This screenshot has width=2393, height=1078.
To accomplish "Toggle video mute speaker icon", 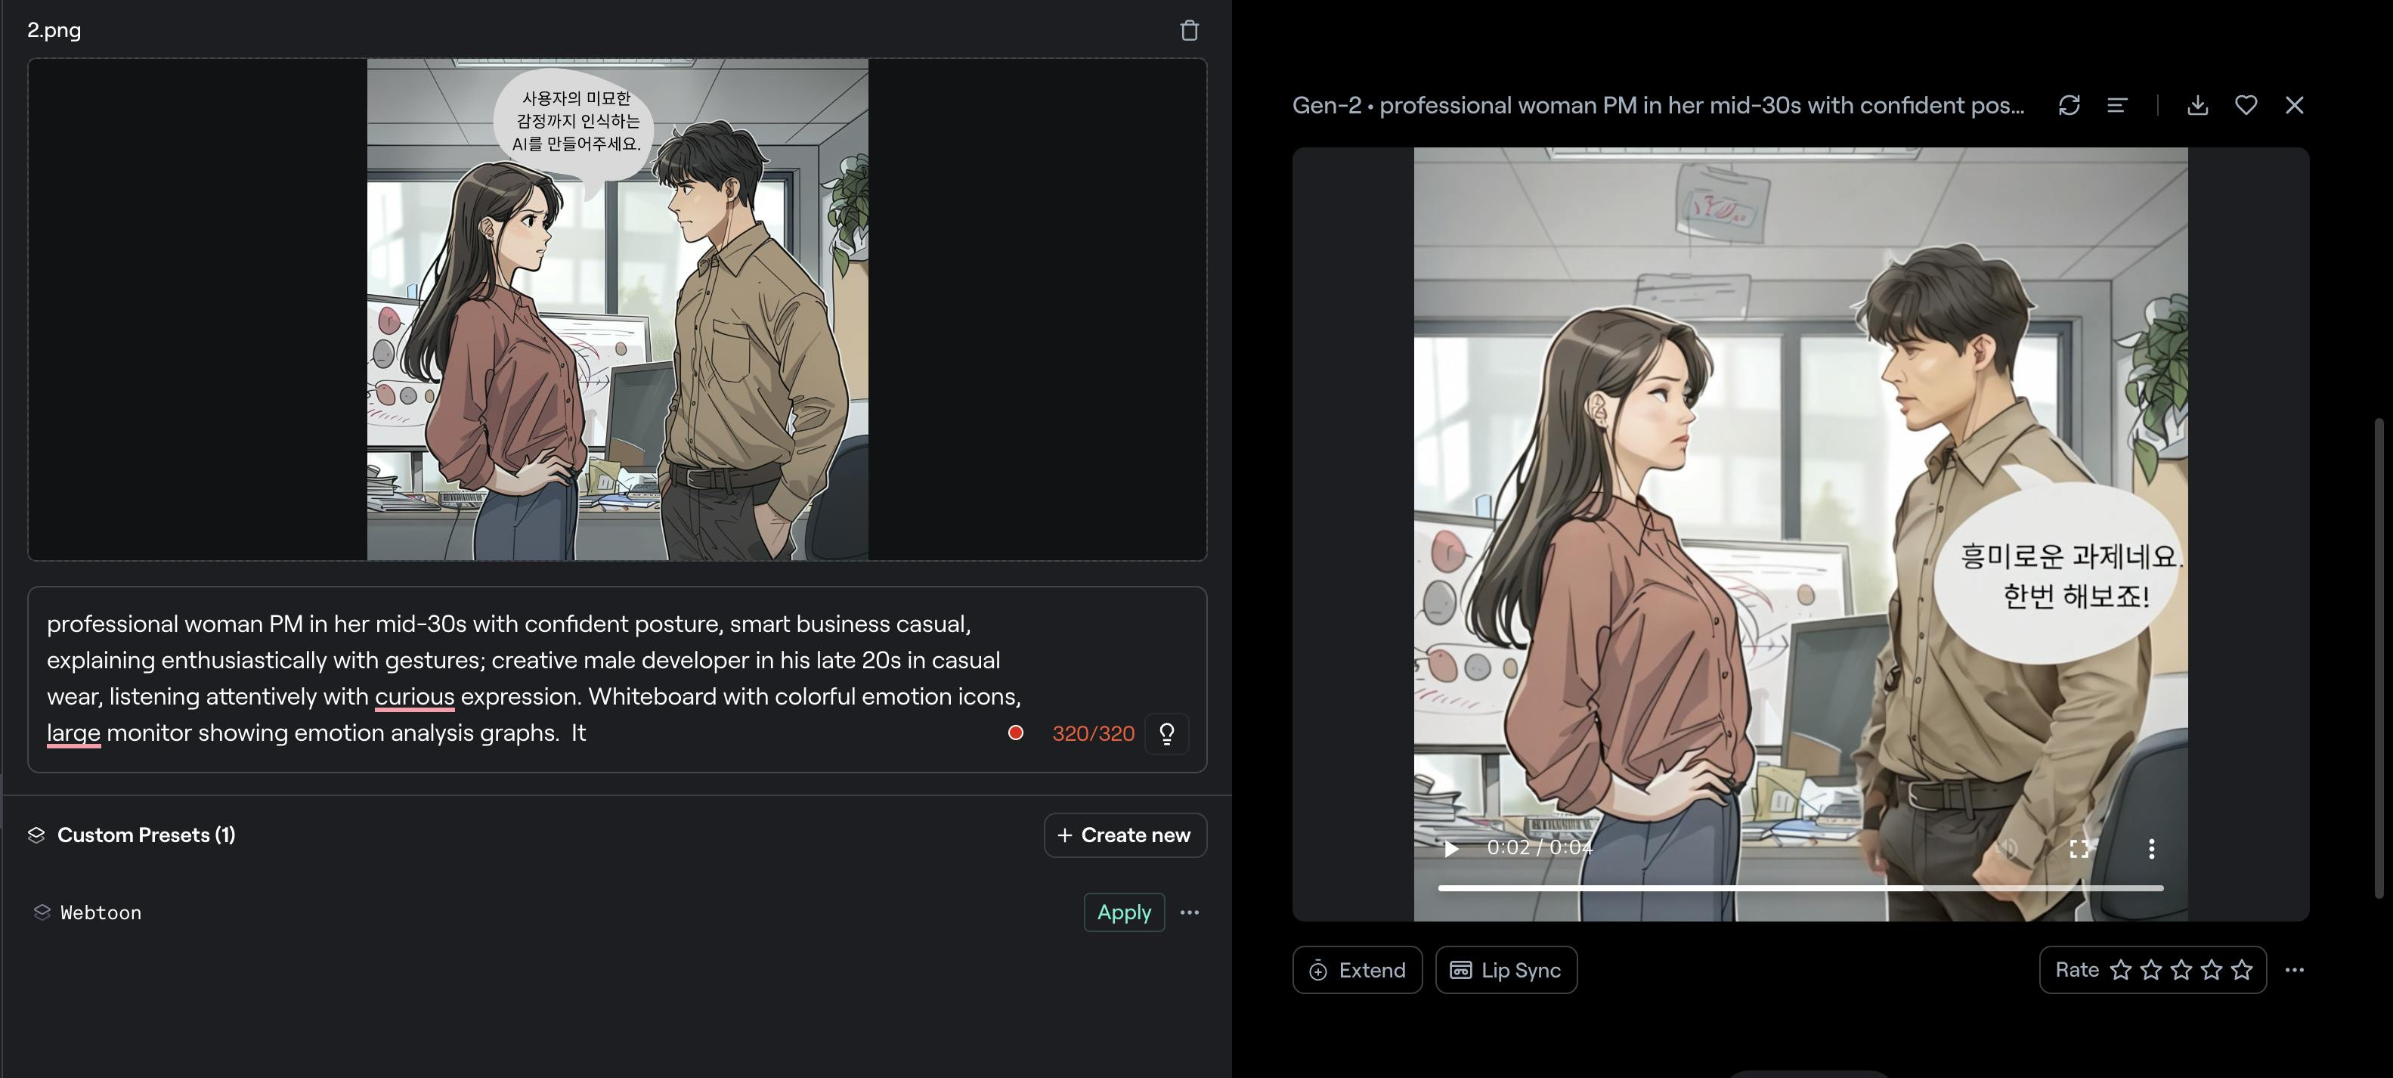I will point(2007,847).
